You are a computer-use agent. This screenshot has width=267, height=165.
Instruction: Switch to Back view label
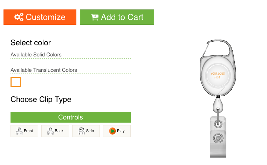(x=59, y=131)
